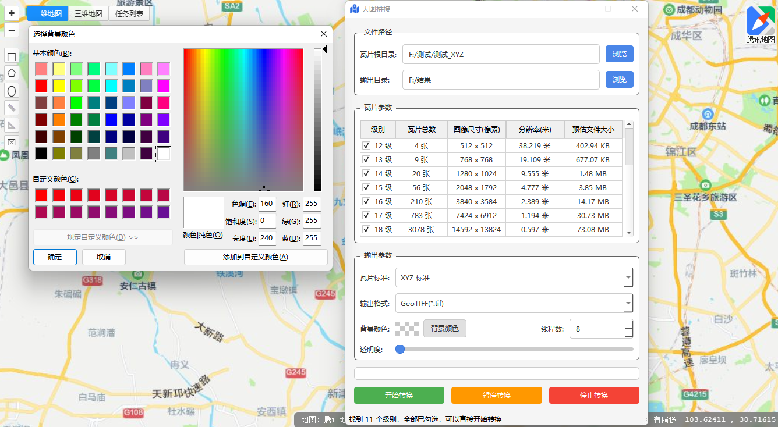The width and height of the screenshot is (778, 427).
Task: Click the 安仁古镇 map marker icon
Action: coord(138,273)
